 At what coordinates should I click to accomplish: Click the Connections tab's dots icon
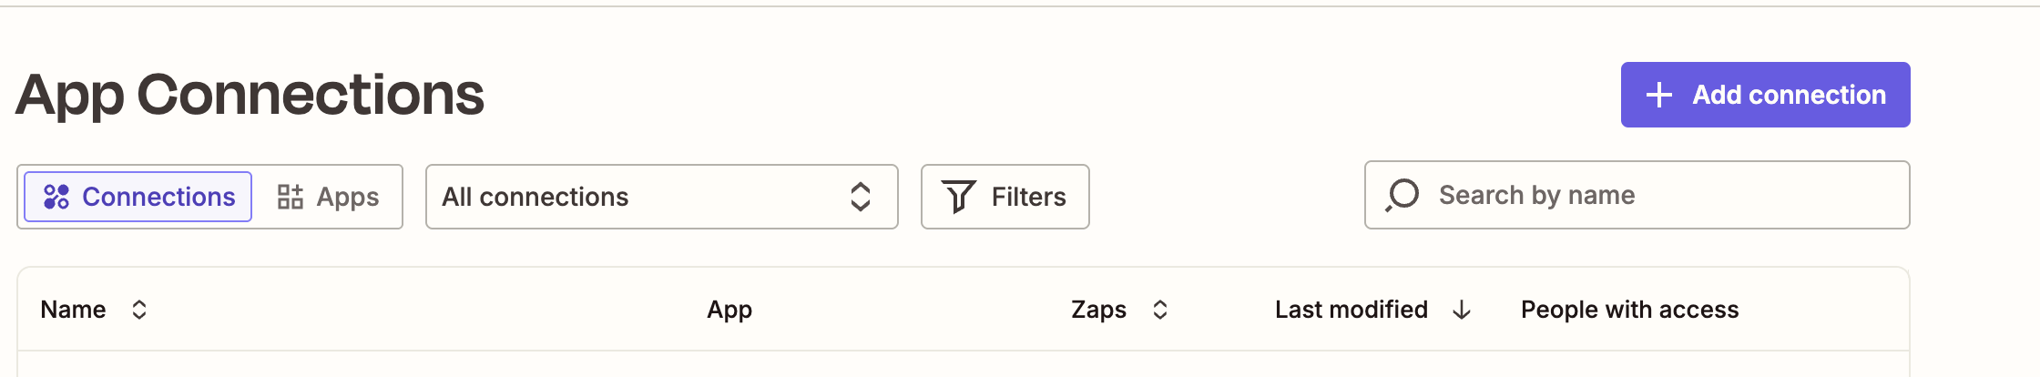tap(56, 197)
